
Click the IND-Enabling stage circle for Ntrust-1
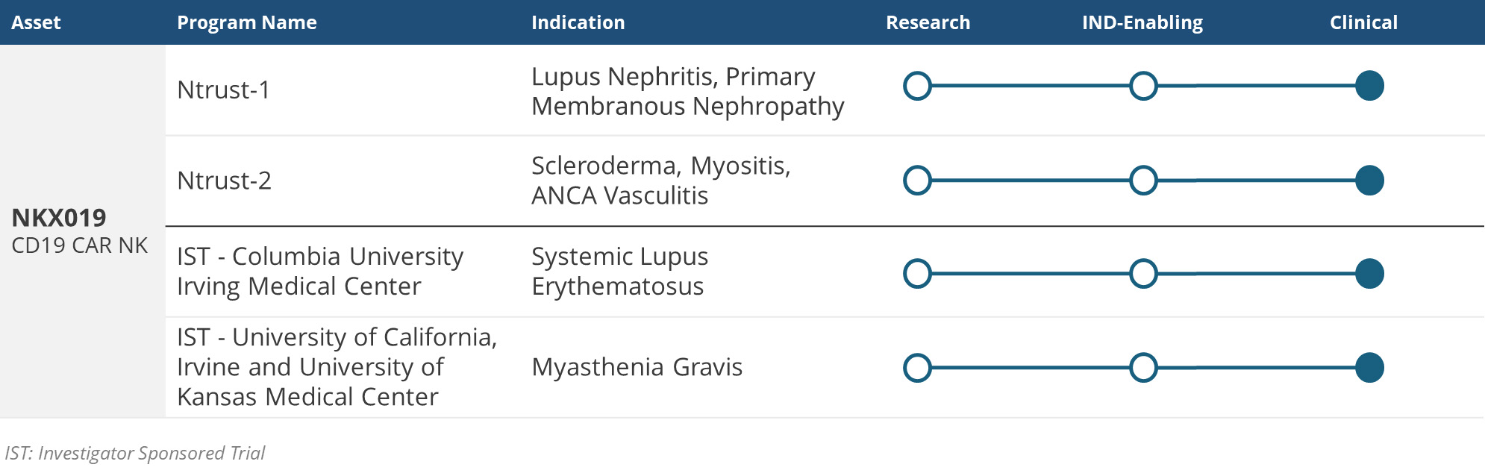point(1143,86)
